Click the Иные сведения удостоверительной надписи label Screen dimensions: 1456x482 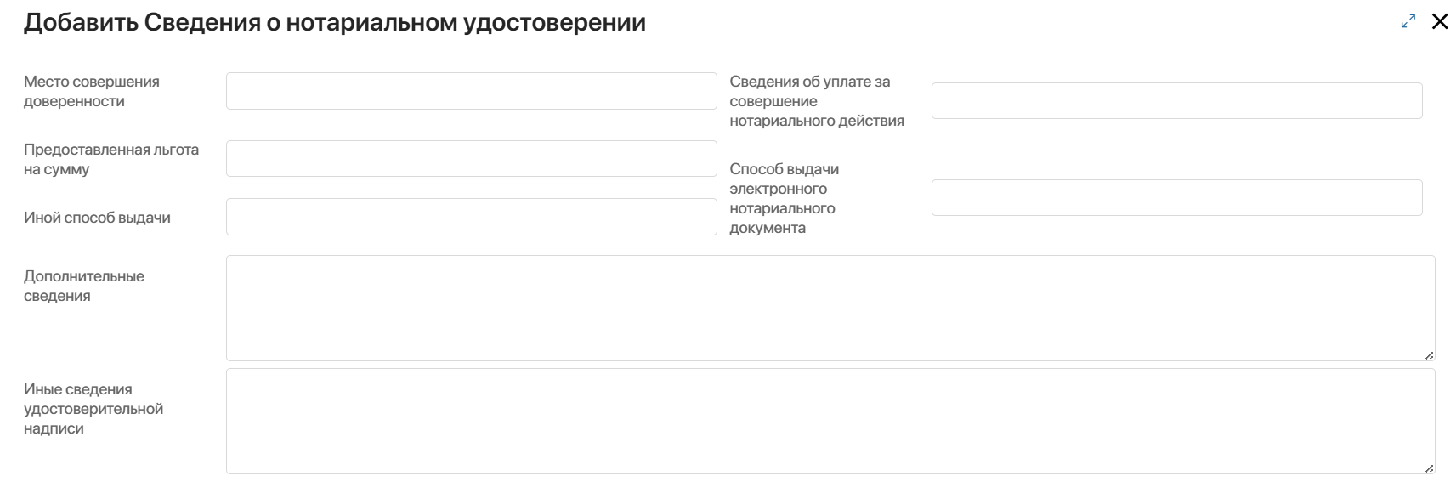pyautogui.click(x=93, y=409)
